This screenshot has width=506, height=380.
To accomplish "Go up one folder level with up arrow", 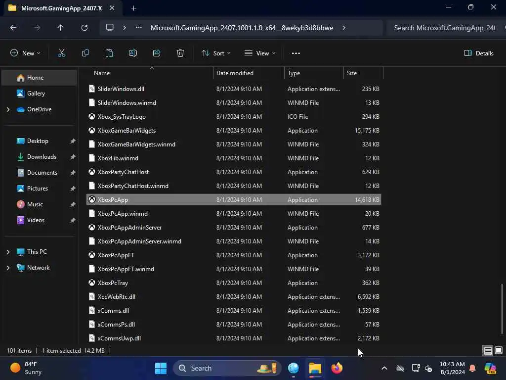I will (x=60, y=28).
